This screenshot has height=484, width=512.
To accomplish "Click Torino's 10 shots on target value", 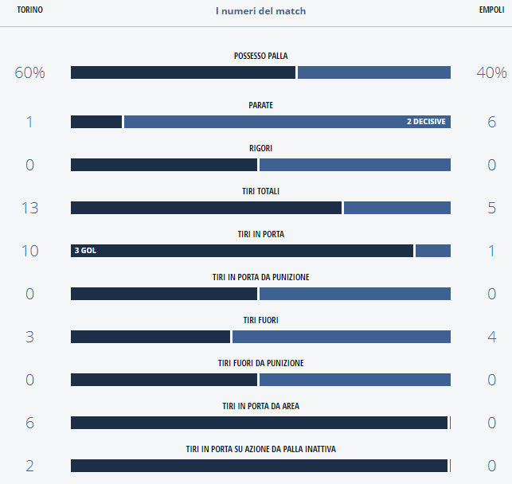I will pos(29,251).
